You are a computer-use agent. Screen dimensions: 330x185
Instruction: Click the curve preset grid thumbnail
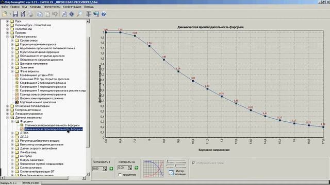click(154, 169)
